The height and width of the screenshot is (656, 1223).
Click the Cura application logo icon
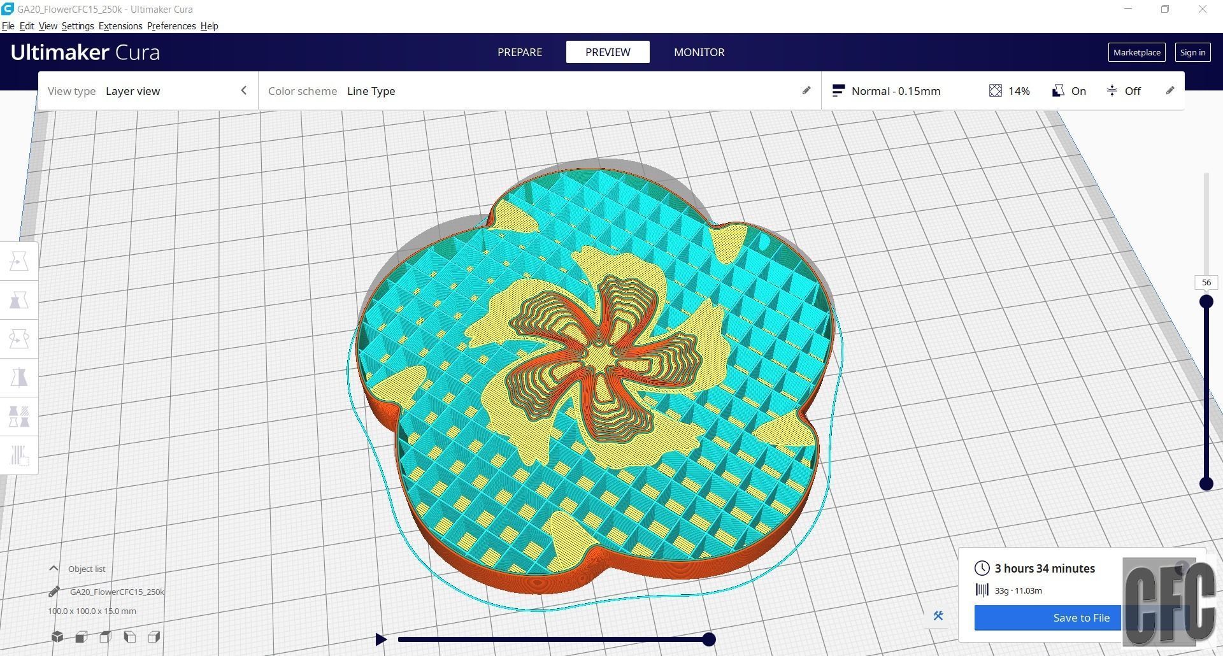click(x=8, y=9)
